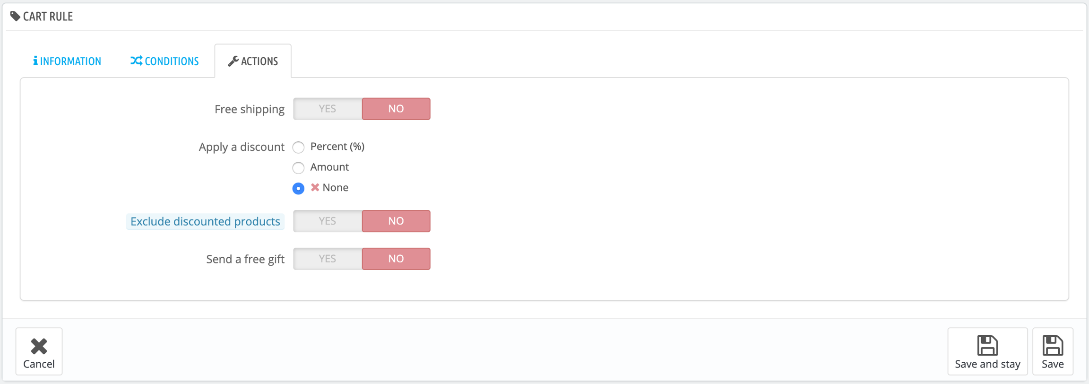Viewport: 1089px width, 384px height.
Task: Click NO for Exclude discounted products
Action: click(396, 221)
